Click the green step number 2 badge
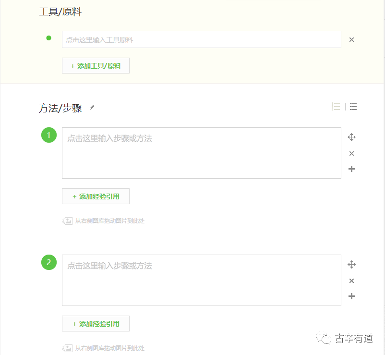 [49, 262]
